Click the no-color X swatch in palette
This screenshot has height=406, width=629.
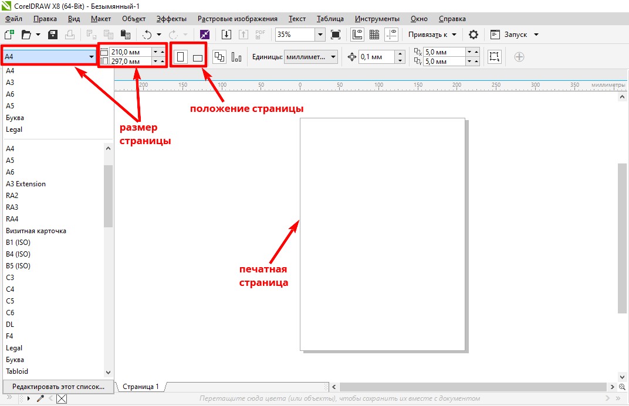[62, 399]
